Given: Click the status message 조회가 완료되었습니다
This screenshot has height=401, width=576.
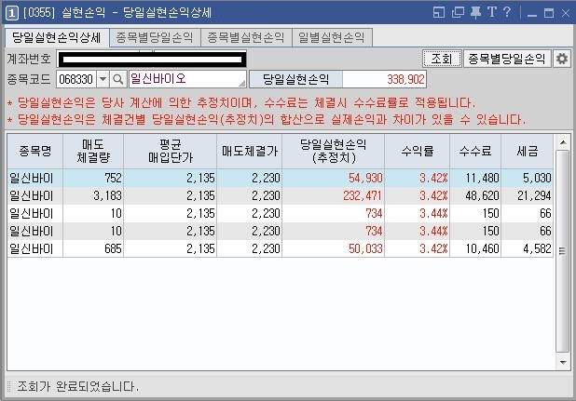Looking at the screenshot, I should coord(78,386).
